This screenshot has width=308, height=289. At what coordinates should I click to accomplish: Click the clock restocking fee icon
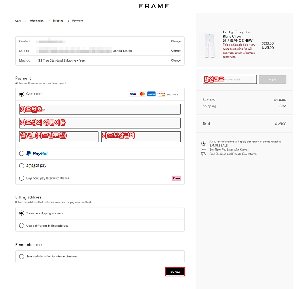(204, 143)
